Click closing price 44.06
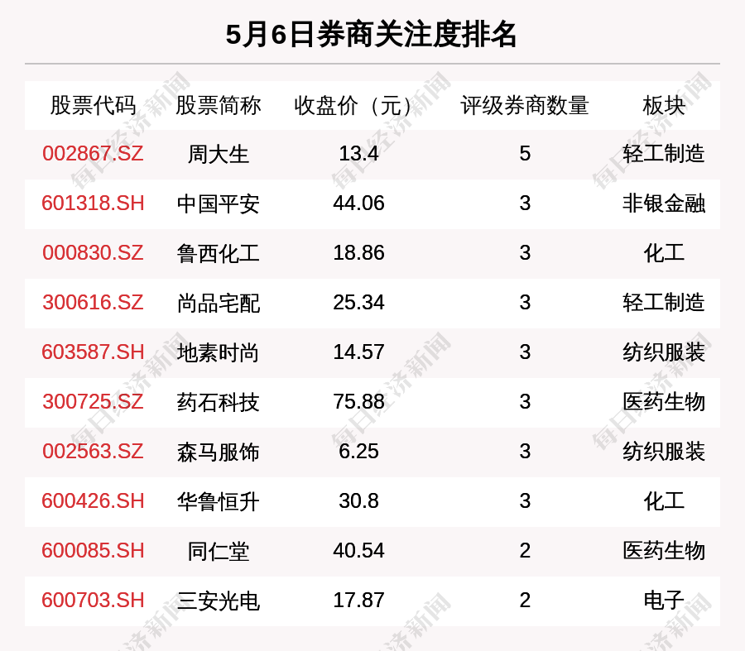Viewport: 745px width, 651px height. coord(358,203)
